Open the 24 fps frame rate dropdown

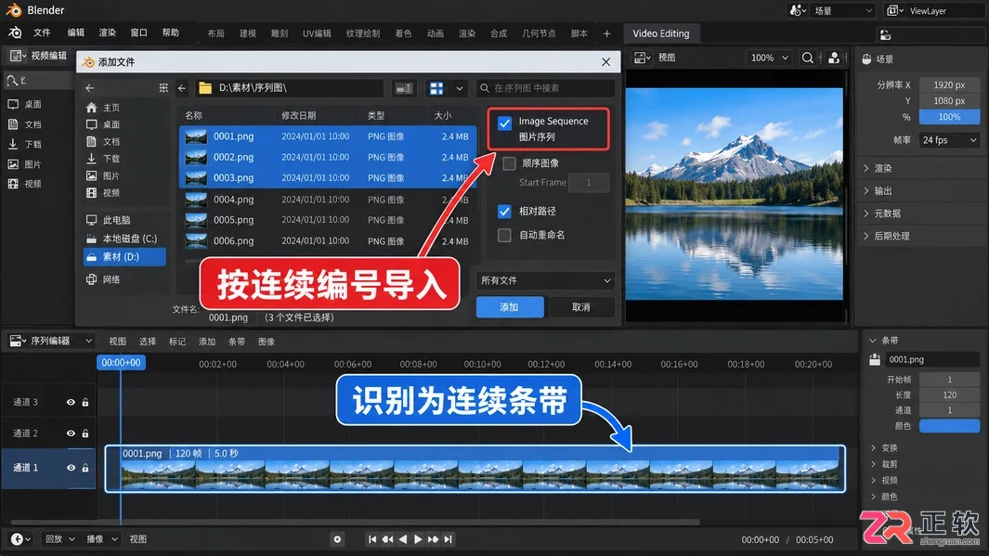click(x=949, y=140)
